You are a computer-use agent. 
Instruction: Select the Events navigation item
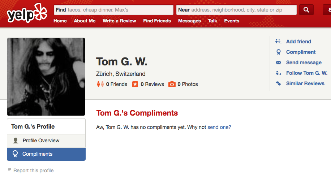(232, 21)
